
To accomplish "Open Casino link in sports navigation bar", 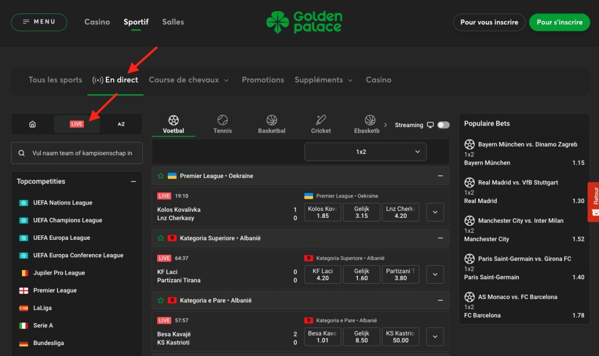I will 378,80.
